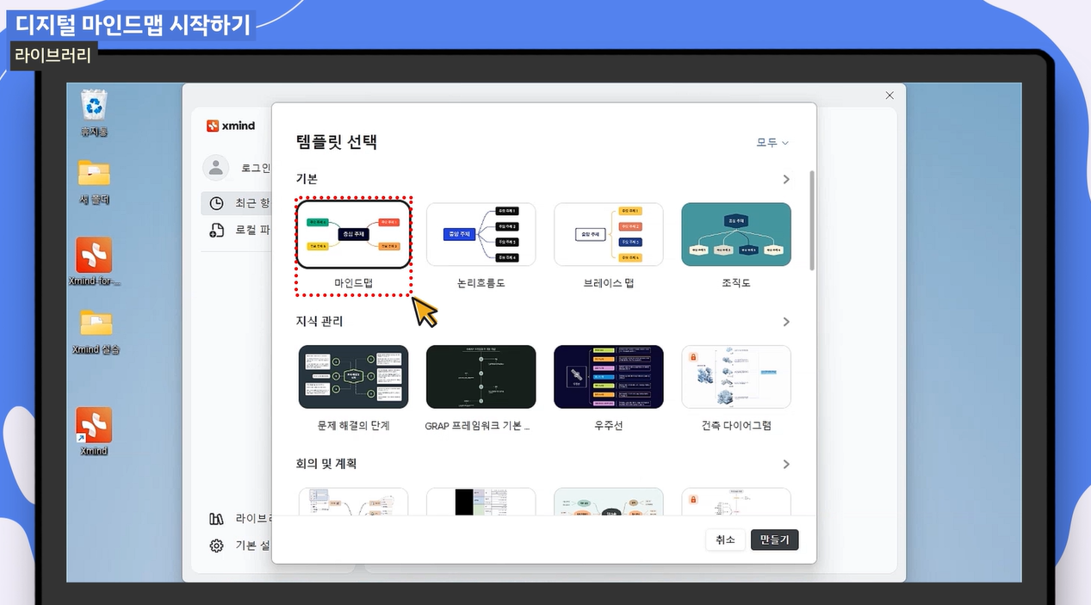Click the user avatar icon beside 로그인
1091x605 pixels.
pyautogui.click(x=215, y=167)
